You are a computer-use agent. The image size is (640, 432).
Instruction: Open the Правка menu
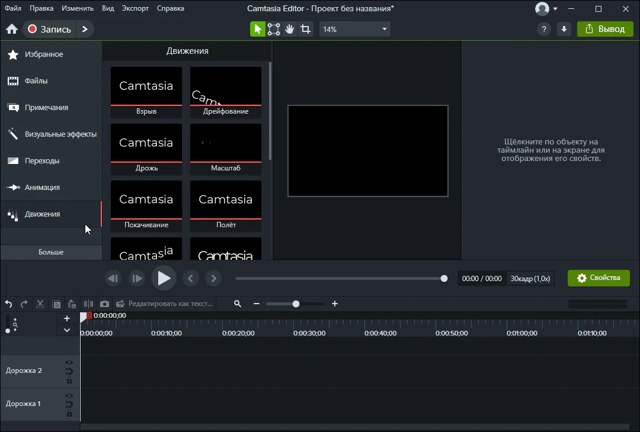tap(41, 8)
